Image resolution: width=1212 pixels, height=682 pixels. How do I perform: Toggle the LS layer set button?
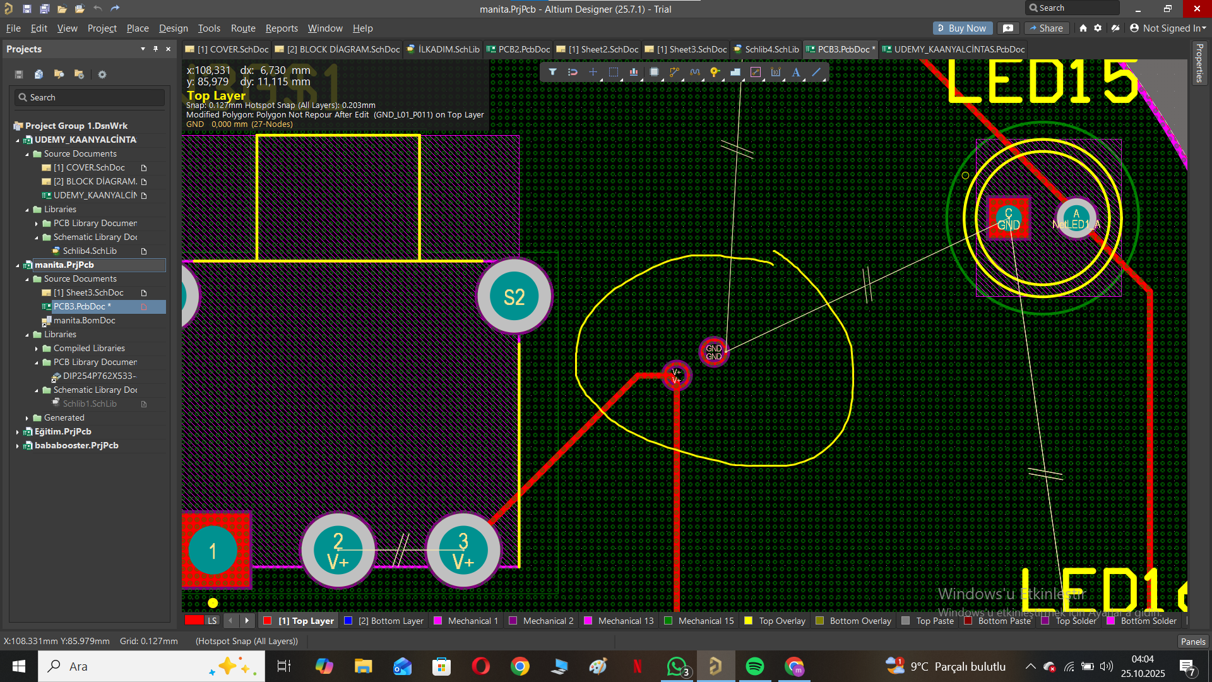212,621
